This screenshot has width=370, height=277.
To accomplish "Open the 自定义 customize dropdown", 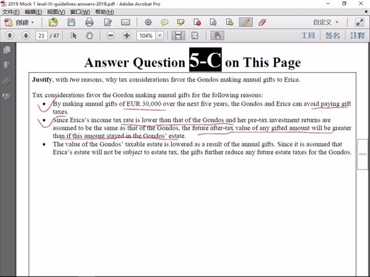I will pos(326,22).
